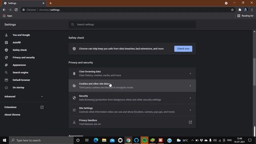Open the Mail app on taskbar
This screenshot has height=144, width=256.
click(112, 140)
